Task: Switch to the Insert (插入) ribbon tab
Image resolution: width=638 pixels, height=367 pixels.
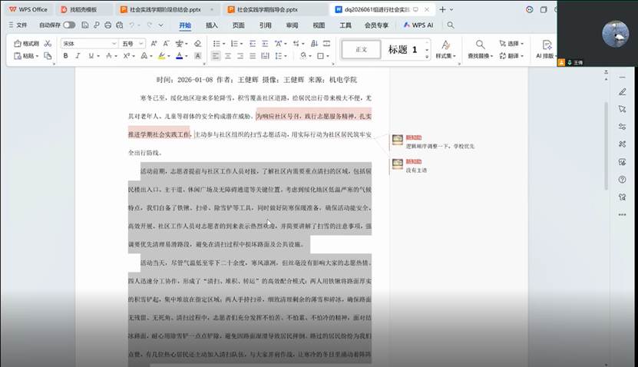Action: click(212, 25)
